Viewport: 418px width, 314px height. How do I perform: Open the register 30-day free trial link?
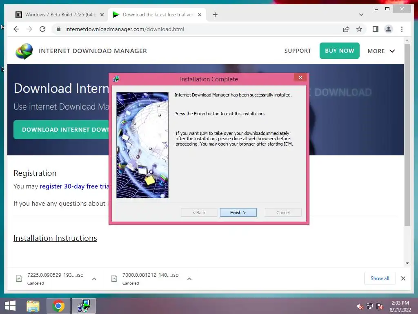(x=74, y=186)
